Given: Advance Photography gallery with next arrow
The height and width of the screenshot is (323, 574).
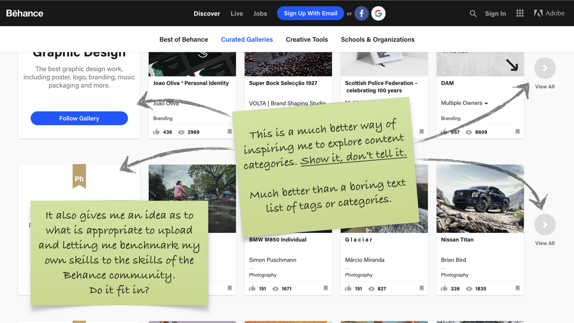Looking at the screenshot, I should click(545, 225).
